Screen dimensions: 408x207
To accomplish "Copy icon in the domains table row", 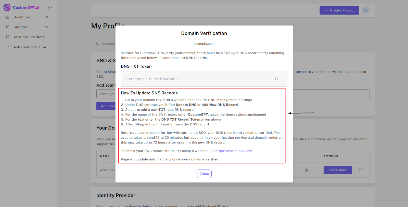I will pyautogui.click(x=307, y=170).
